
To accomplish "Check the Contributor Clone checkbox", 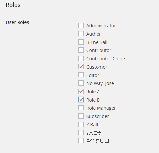I will 81,58.
